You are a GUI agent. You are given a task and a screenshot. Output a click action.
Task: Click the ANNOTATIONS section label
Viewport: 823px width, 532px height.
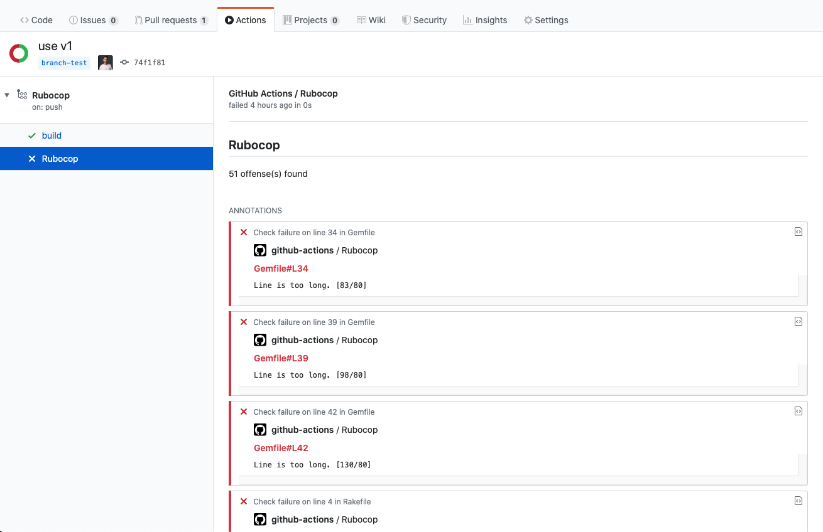(x=255, y=211)
